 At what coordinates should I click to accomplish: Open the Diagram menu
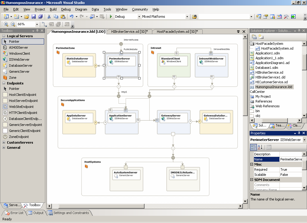click(x=81, y=9)
